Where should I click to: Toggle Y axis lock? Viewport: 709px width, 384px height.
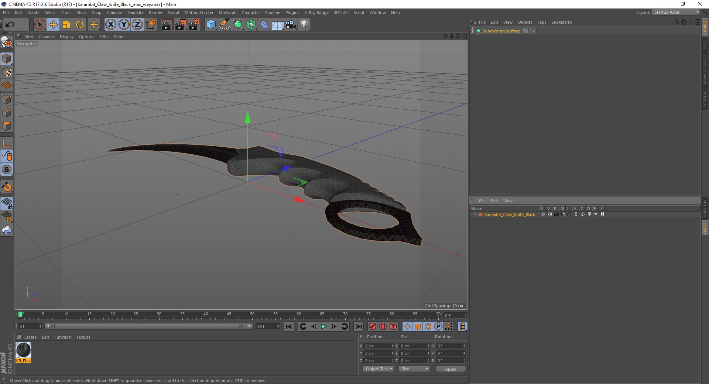[124, 25]
